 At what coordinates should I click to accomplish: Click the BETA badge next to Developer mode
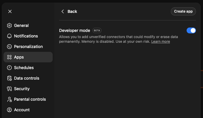[97, 30]
